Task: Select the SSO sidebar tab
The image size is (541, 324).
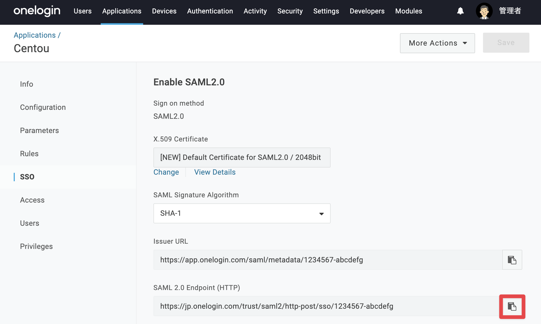Action: point(27,177)
